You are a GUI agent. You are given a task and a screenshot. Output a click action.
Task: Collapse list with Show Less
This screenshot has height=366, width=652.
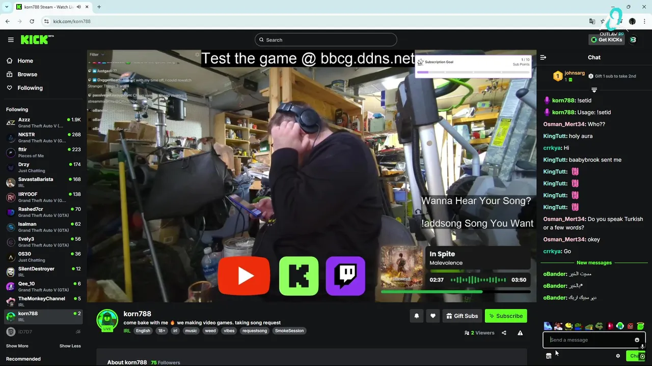click(x=70, y=346)
